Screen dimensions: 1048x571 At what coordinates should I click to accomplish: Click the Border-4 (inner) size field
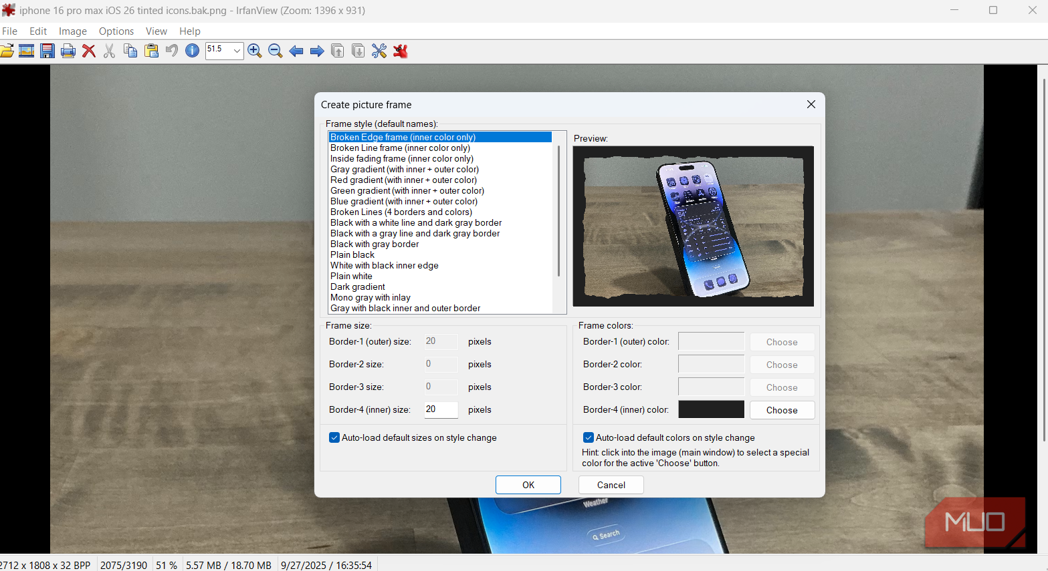point(441,409)
